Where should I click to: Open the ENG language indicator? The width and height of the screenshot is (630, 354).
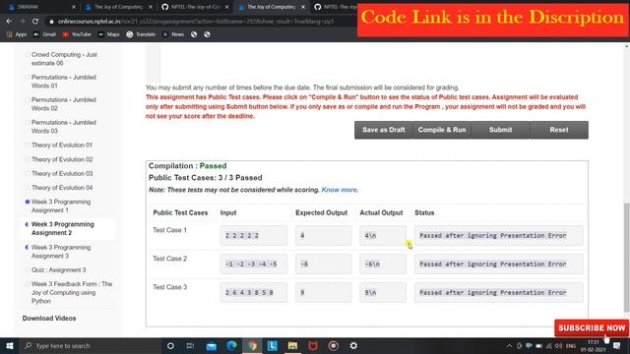click(571, 345)
